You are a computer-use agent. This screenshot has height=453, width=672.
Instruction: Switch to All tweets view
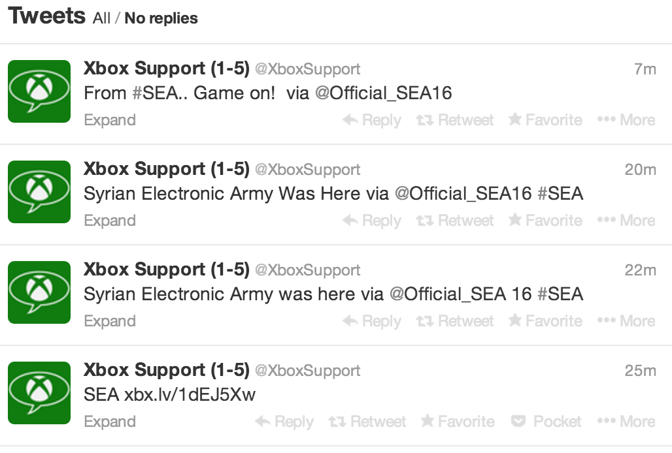click(x=101, y=18)
